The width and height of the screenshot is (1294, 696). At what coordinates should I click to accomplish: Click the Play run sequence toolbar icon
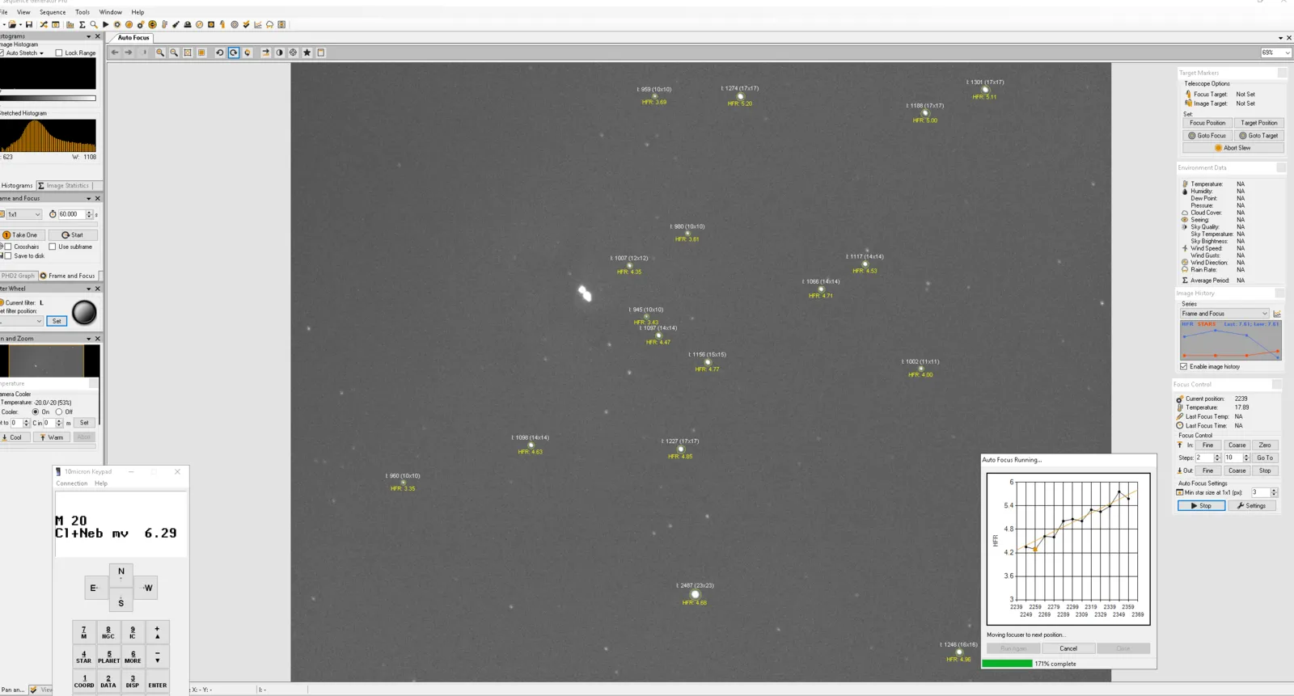point(105,24)
